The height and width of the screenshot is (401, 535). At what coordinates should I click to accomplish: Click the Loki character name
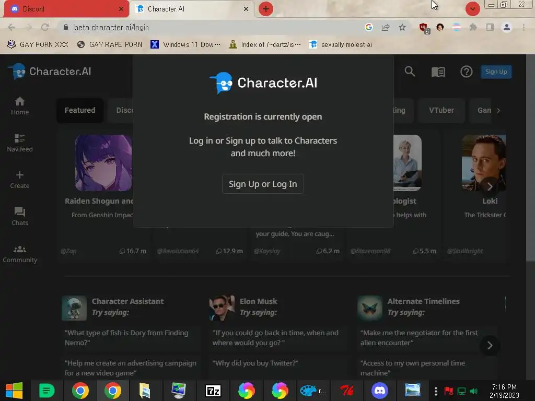tap(490, 201)
